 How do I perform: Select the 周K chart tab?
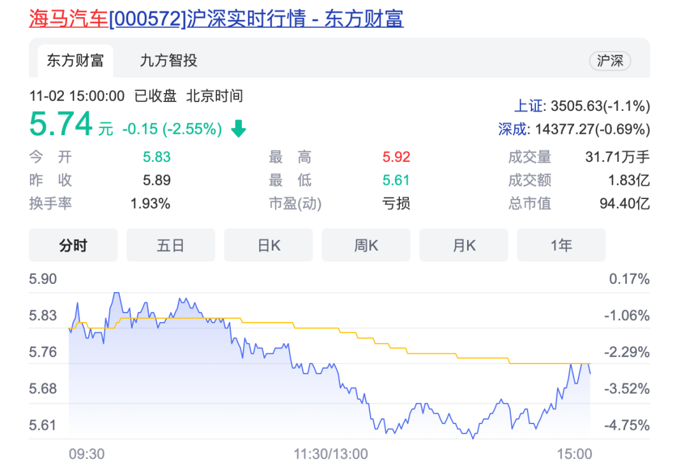click(x=366, y=245)
